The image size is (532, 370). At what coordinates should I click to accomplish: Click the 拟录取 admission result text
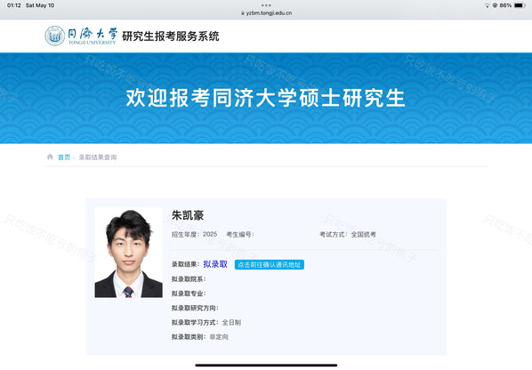[x=215, y=264]
